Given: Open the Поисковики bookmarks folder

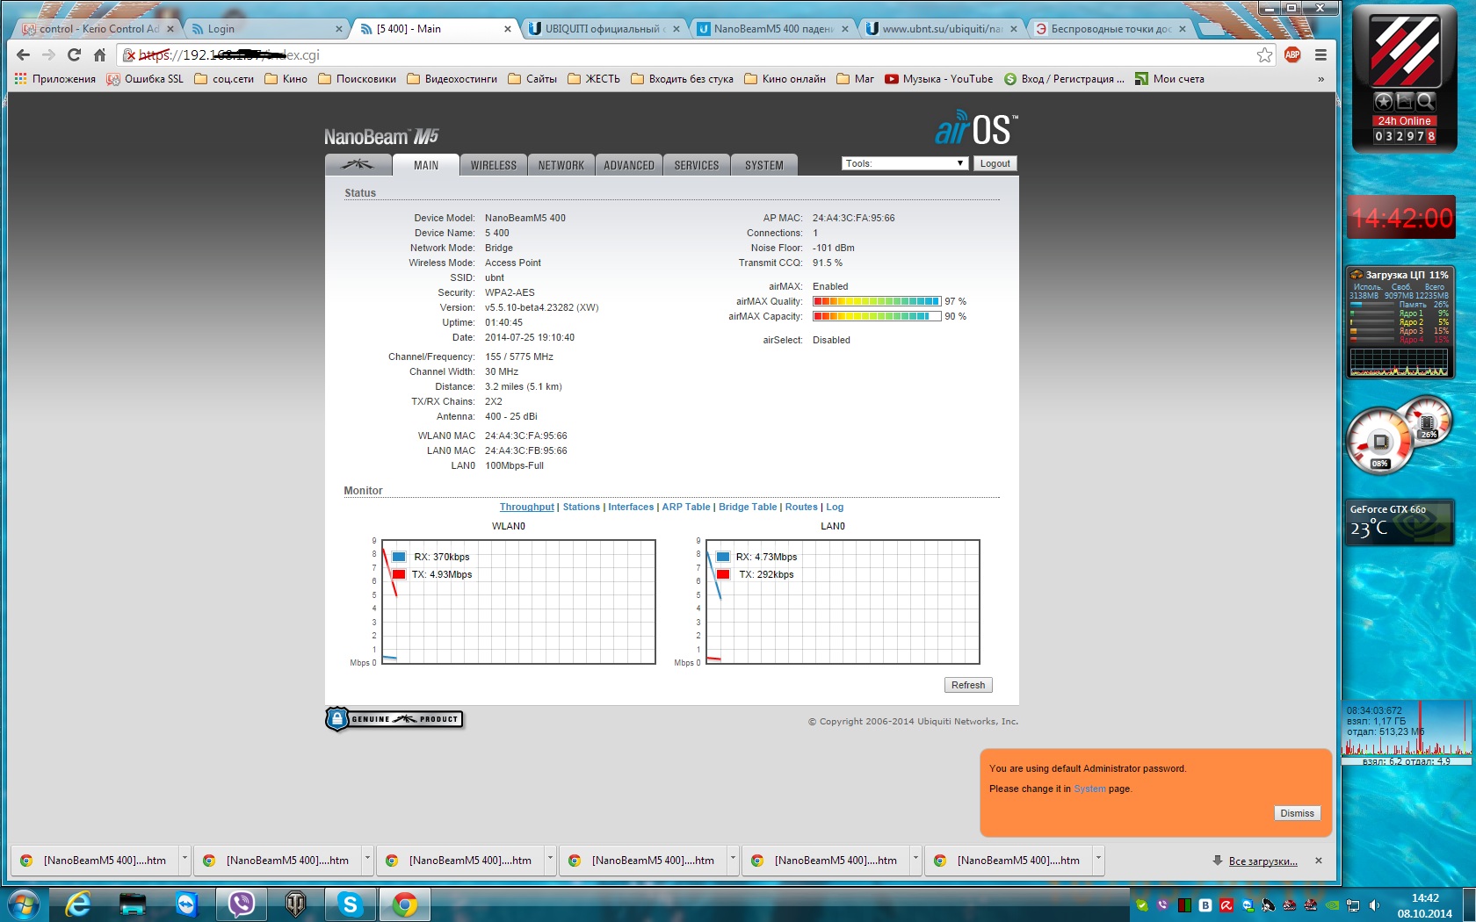Looking at the screenshot, I should pos(357,79).
